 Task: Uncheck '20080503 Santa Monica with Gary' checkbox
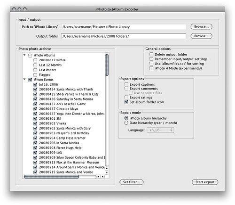point(35,128)
